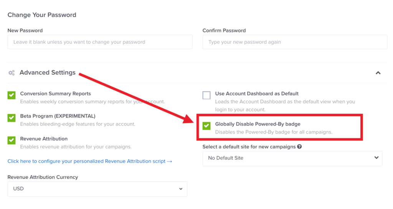Click the Change Your Password heading
This screenshot has width=393, height=209.
42,15
